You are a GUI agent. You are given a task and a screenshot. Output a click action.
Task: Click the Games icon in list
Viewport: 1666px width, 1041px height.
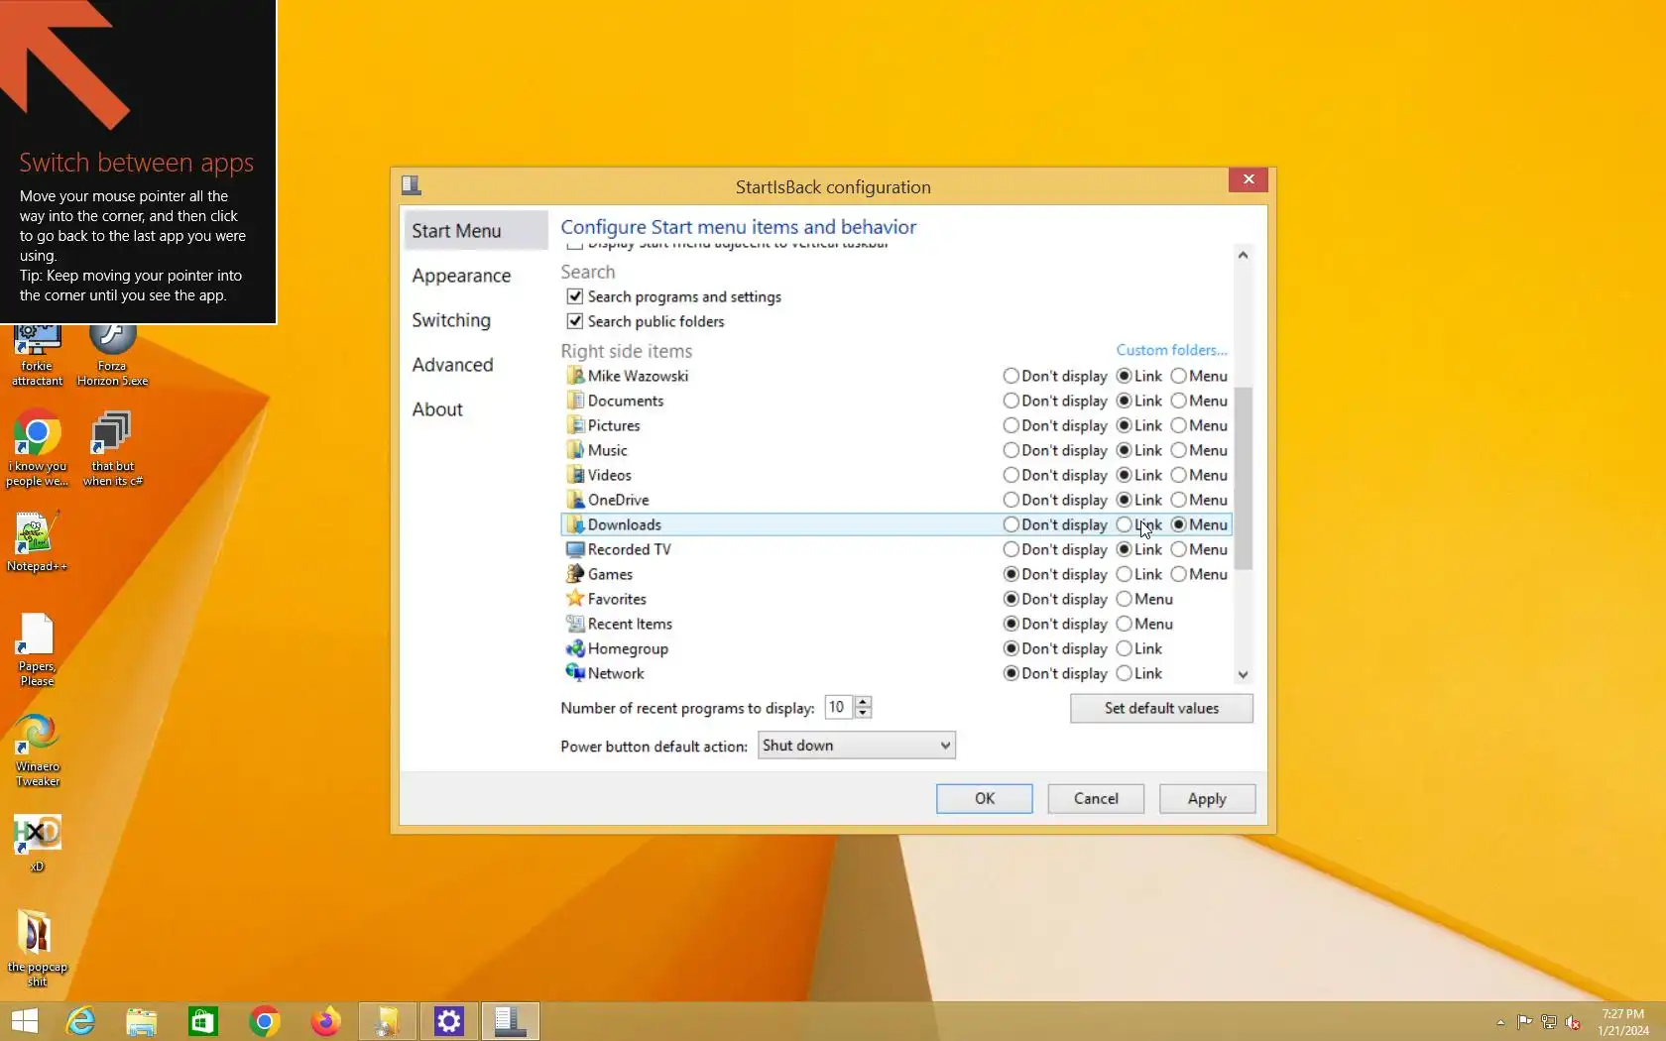tap(575, 574)
